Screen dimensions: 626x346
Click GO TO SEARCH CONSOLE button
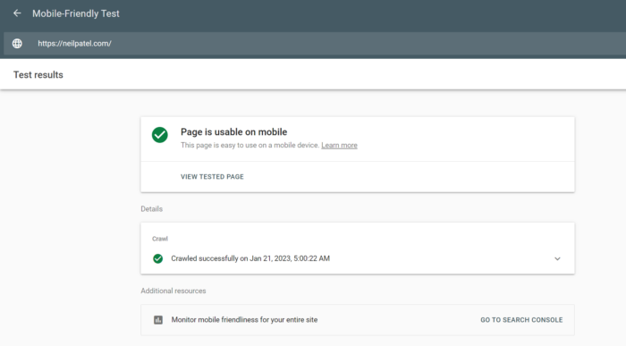click(521, 320)
